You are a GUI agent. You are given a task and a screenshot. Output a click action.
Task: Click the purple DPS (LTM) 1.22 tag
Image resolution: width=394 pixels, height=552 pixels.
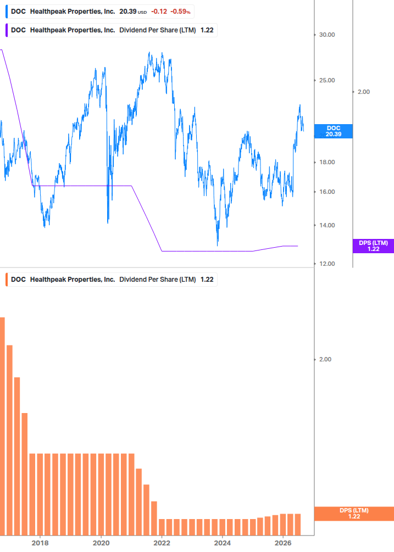tap(373, 246)
